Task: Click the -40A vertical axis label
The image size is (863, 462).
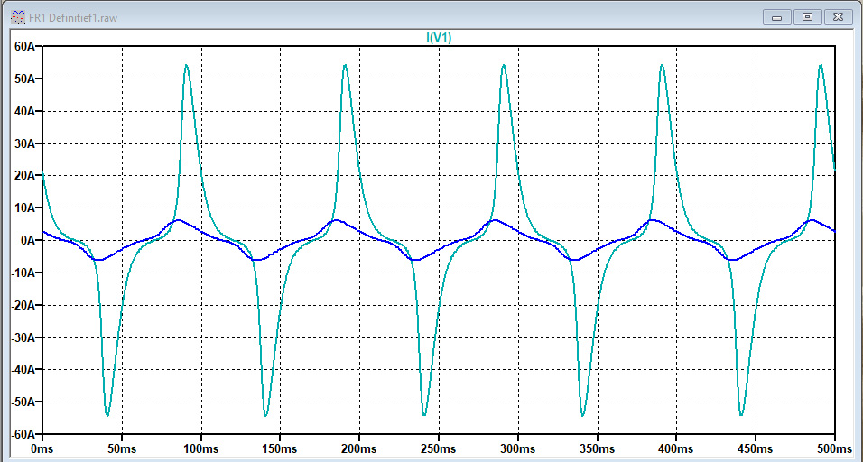Action: point(23,370)
